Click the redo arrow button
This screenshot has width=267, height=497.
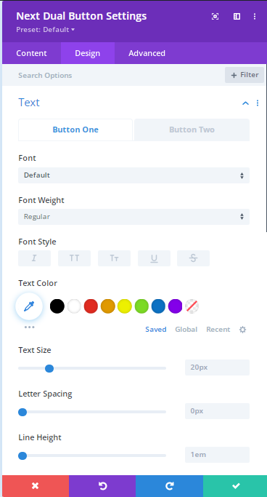point(169,486)
